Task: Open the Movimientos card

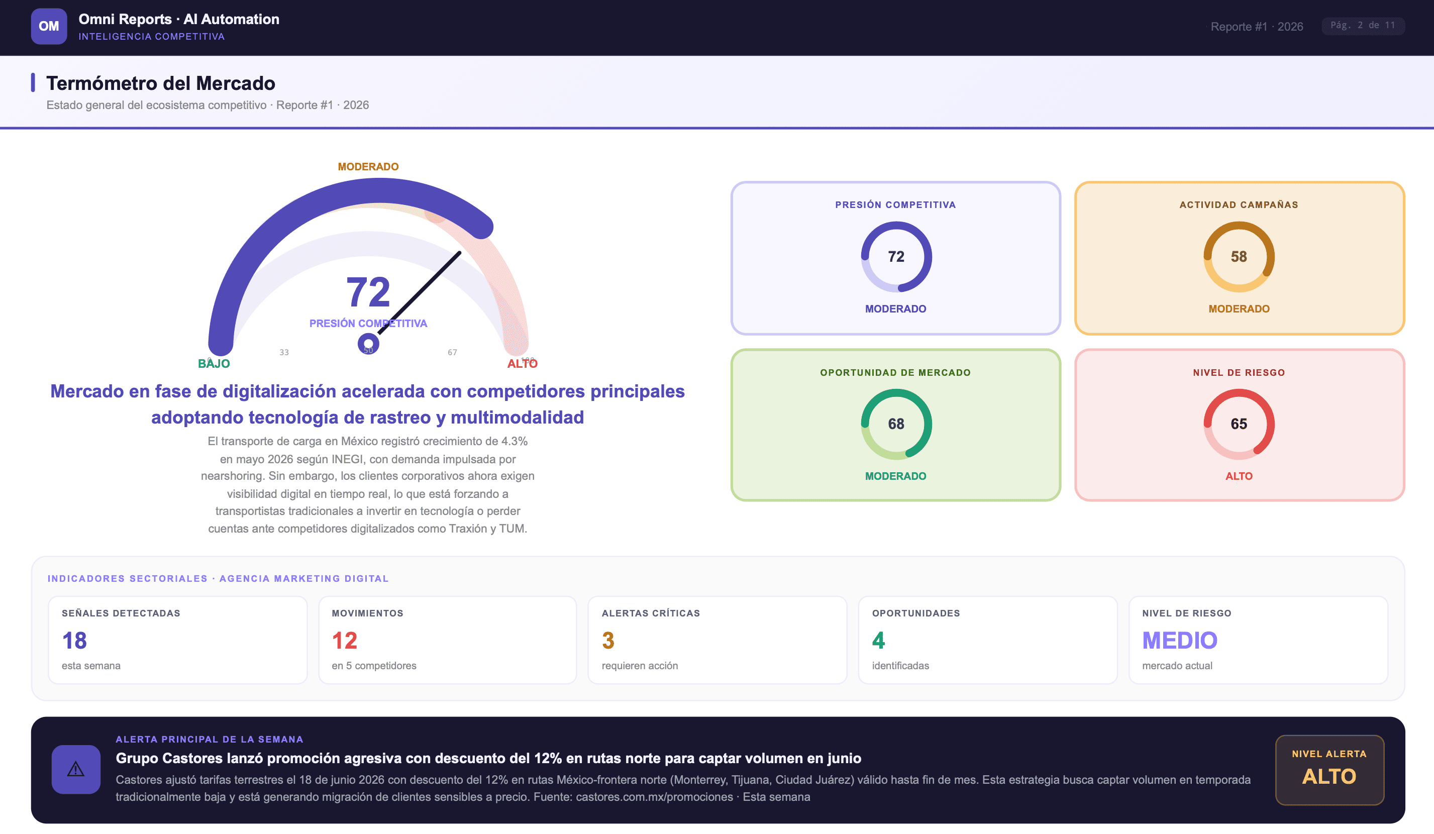Action: click(447, 640)
